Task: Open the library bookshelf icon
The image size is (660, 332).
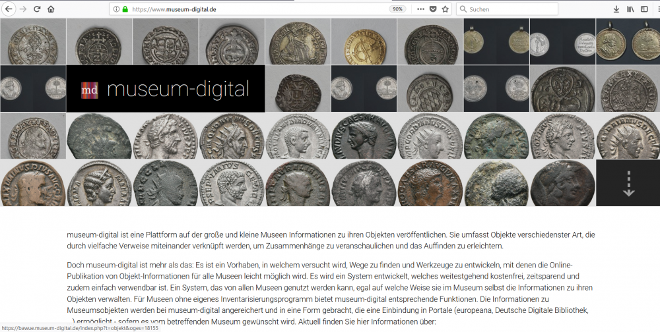Action: tap(630, 9)
